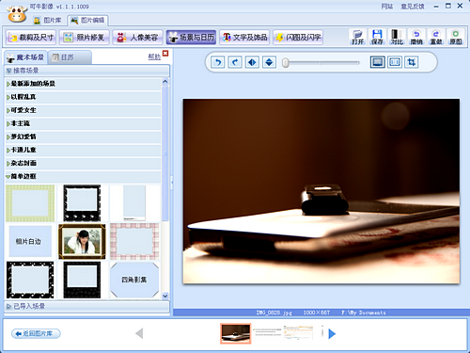Expand the 可爱女生 category
470x353 pixels.
click(x=84, y=110)
